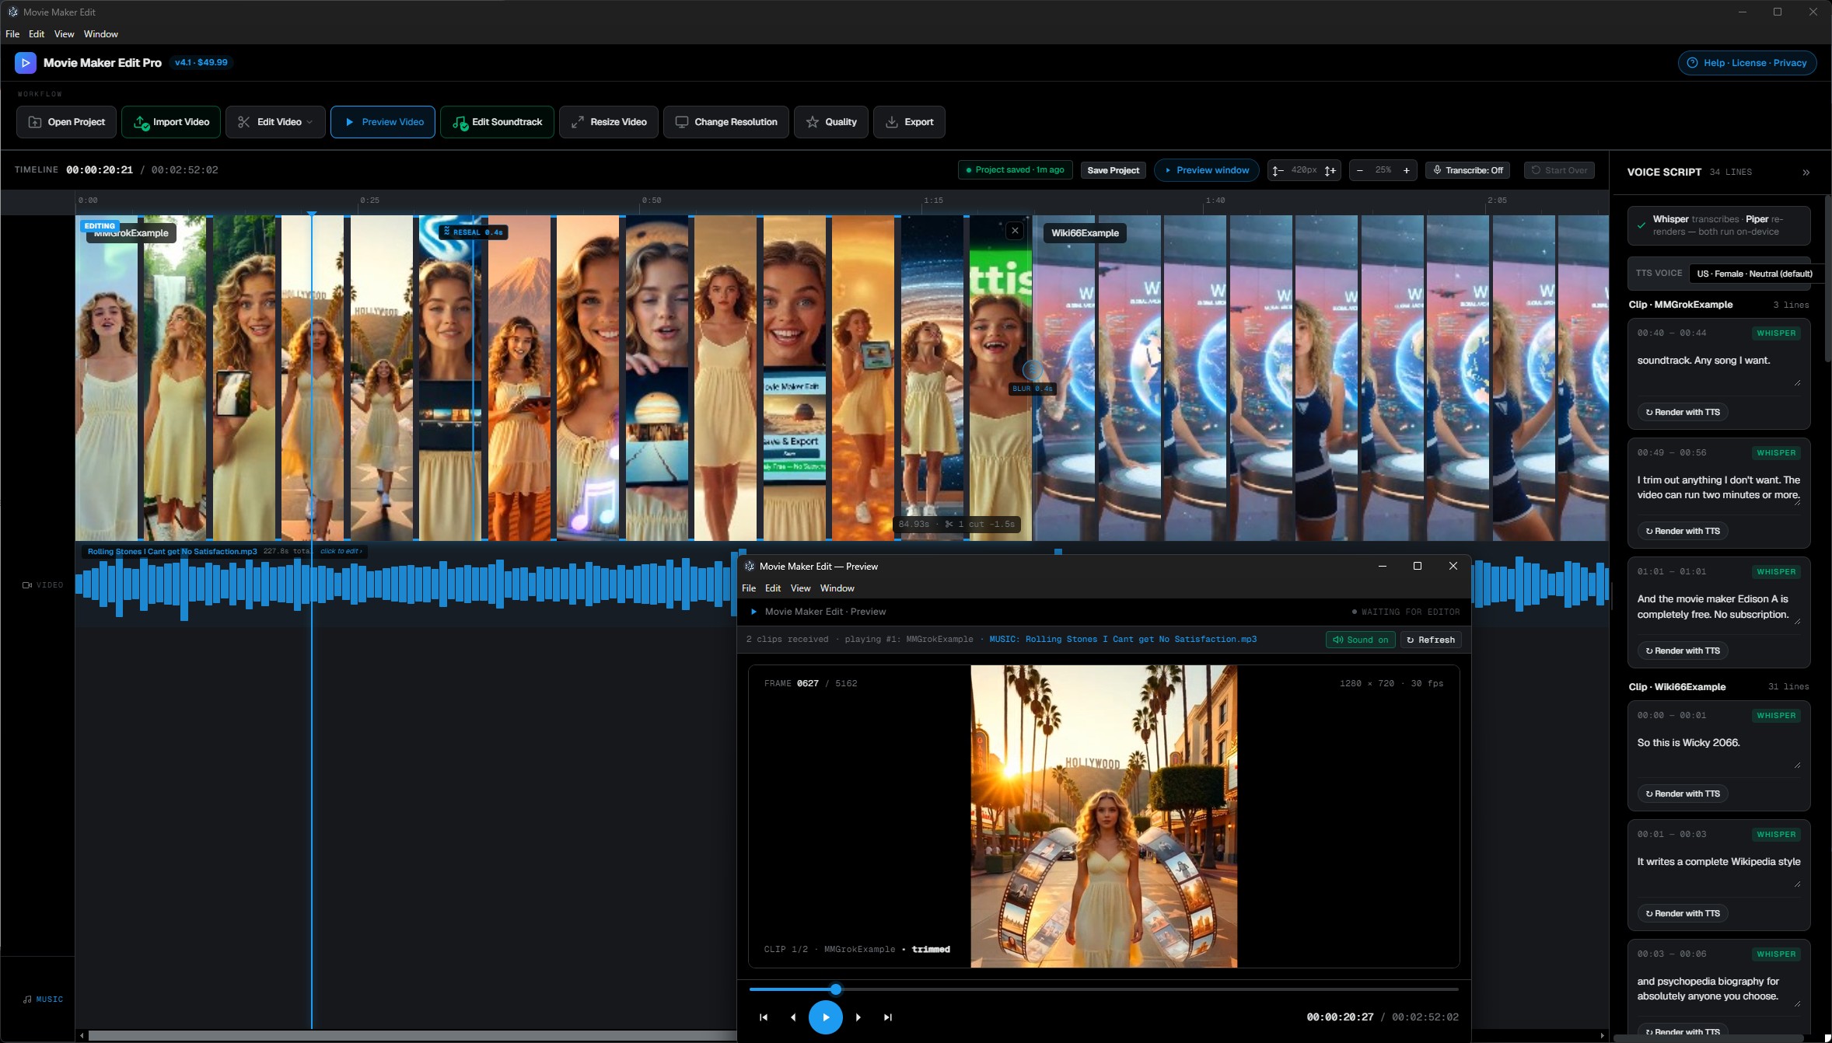Increase track height with the grow icon
The height and width of the screenshot is (1043, 1832).
coord(1330,170)
